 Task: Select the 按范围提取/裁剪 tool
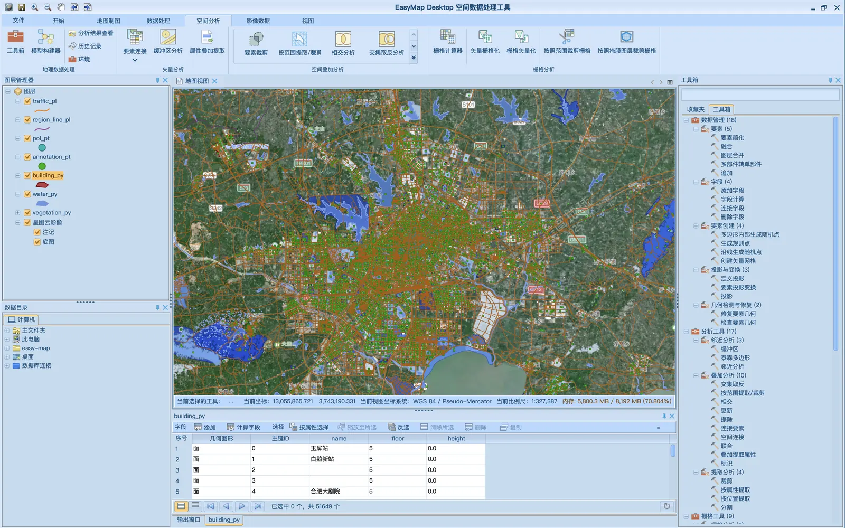point(300,44)
